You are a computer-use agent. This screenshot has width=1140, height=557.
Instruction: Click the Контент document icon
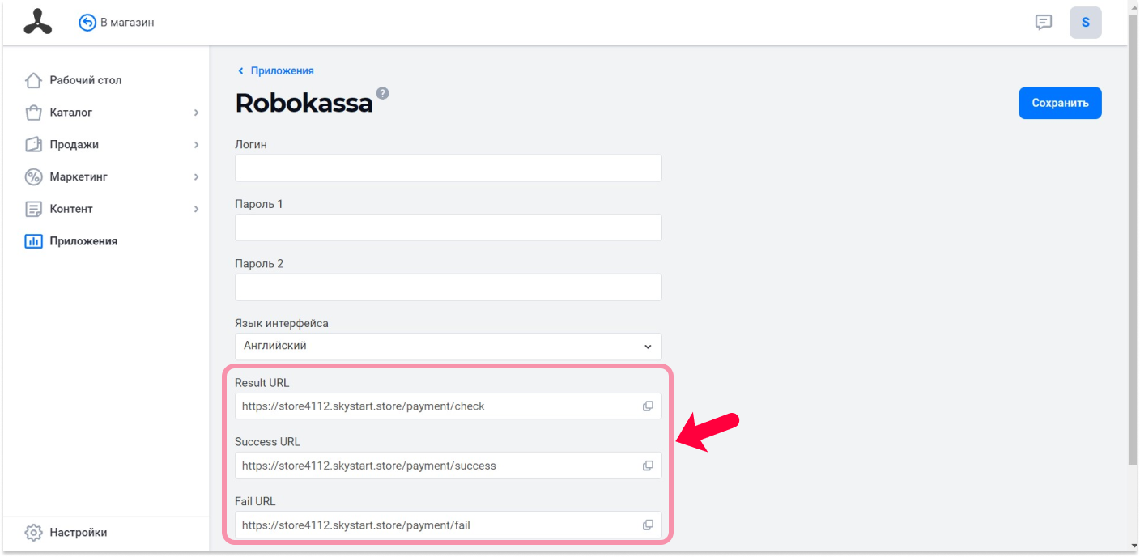[33, 209]
